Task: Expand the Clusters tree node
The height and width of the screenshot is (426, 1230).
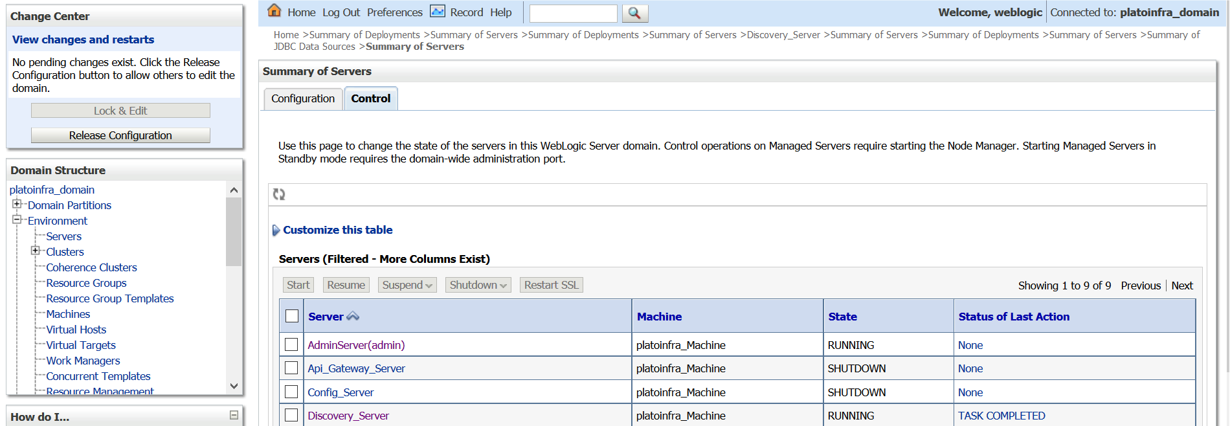Action: coord(35,251)
